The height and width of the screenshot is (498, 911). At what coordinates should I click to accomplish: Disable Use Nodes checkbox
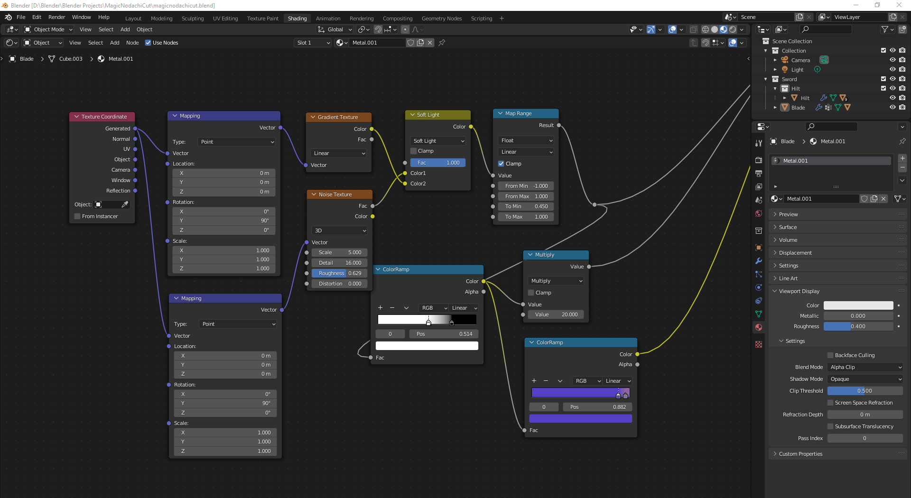pyautogui.click(x=148, y=43)
